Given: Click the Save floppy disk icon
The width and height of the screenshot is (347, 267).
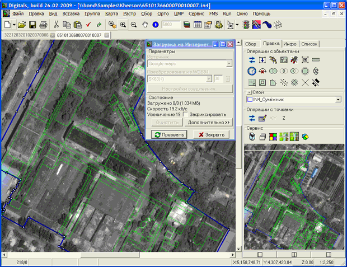Looking at the screenshot, I should click(x=32, y=25).
